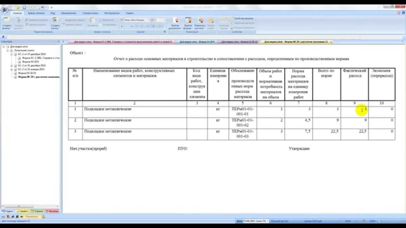The image size is (406, 228).
Task: Click the 'Справка' bottom panel tab
Action: click(38, 211)
